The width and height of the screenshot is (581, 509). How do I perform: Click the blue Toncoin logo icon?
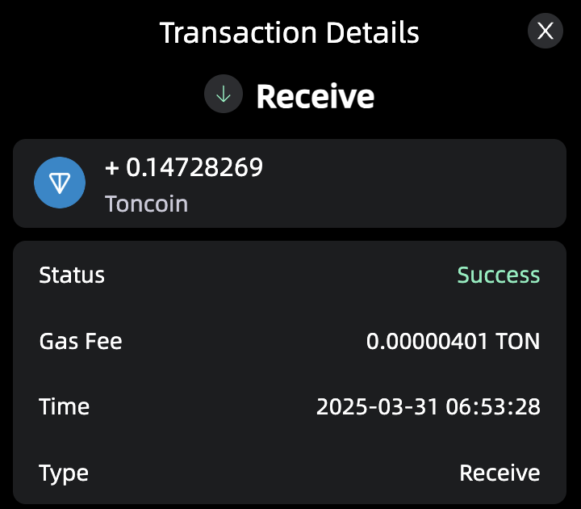61,183
